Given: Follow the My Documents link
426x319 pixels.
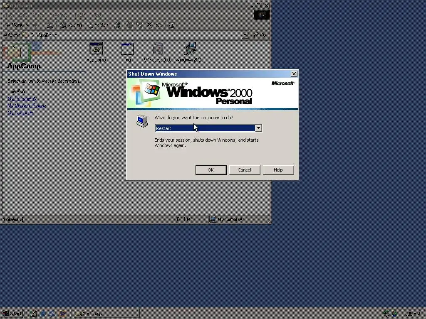Looking at the screenshot, I should pos(22,98).
